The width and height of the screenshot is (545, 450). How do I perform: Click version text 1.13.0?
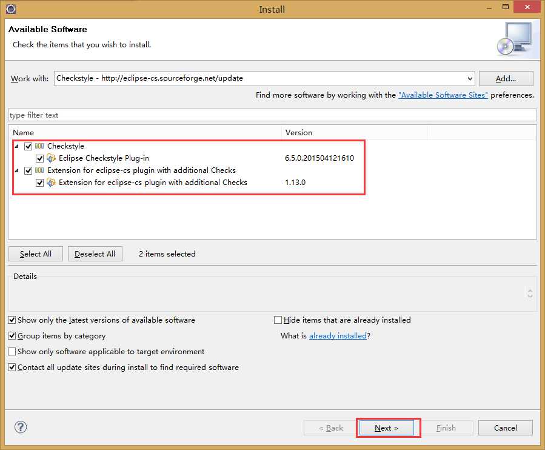tap(295, 183)
